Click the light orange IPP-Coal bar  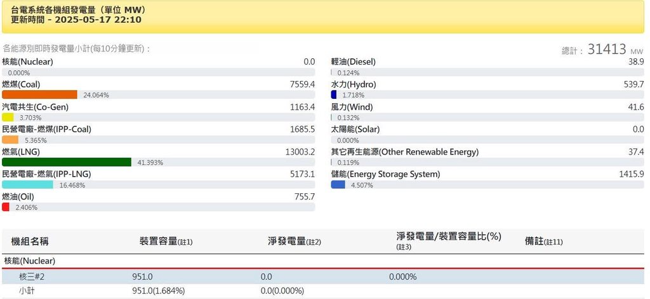(x=10, y=139)
